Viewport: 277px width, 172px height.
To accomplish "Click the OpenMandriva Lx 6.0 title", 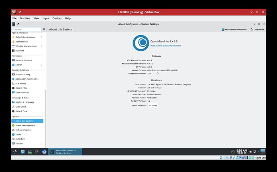I will 164,41.
